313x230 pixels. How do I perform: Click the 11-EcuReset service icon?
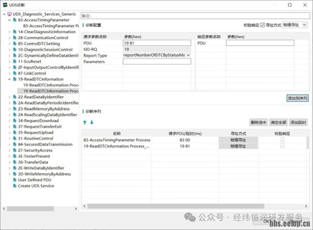pyautogui.click(x=15, y=62)
